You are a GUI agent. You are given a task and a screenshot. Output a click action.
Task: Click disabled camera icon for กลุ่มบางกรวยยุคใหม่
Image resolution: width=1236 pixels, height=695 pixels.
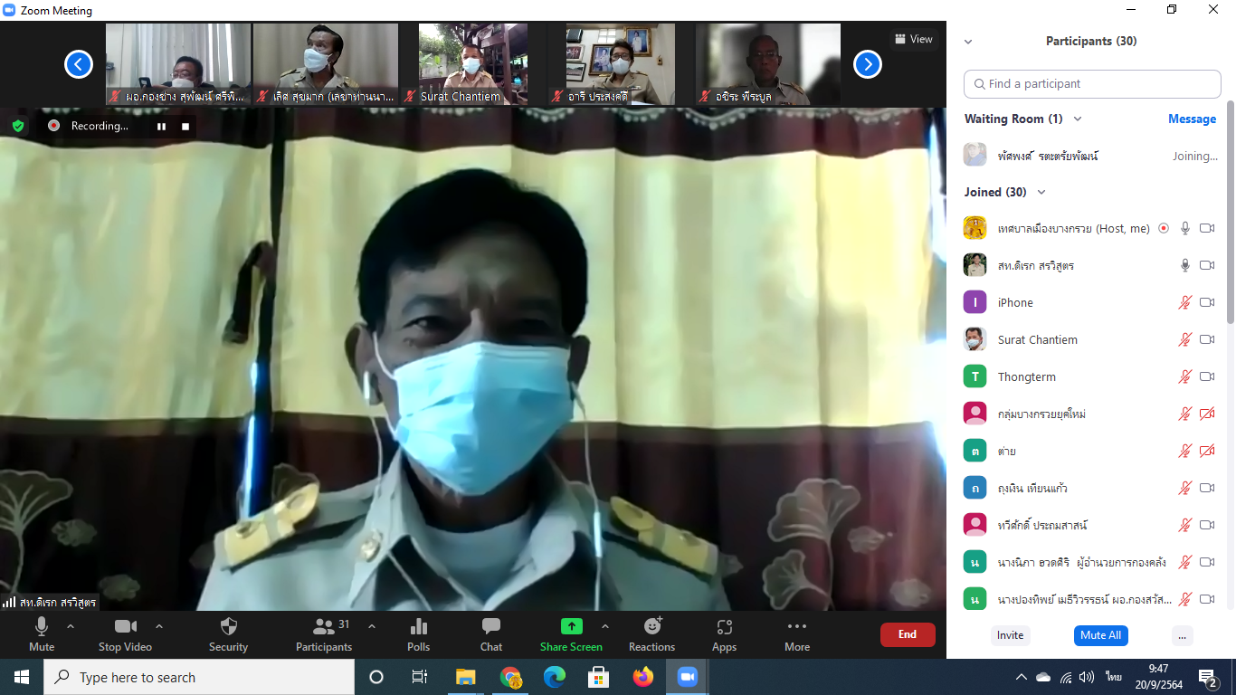(x=1207, y=414)
